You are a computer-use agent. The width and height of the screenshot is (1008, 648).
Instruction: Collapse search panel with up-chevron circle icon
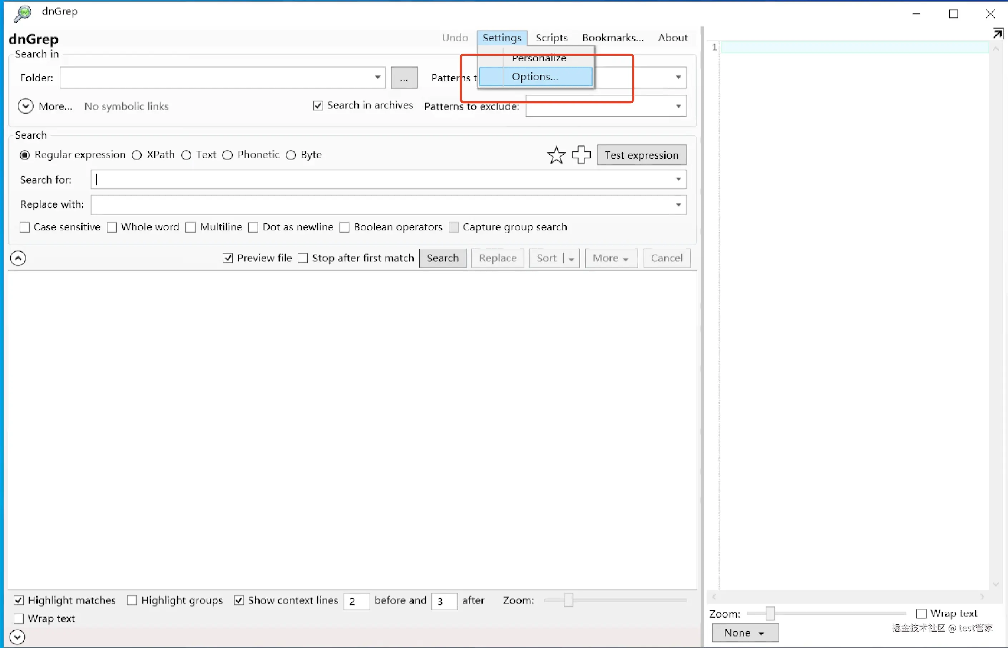tap(18, 258)
